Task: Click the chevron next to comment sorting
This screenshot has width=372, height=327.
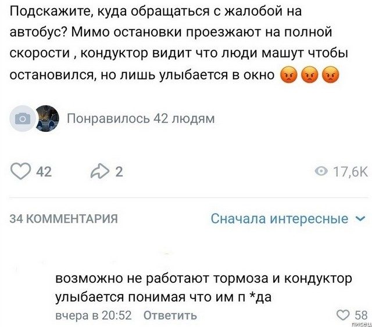Action: click(359, 219)
